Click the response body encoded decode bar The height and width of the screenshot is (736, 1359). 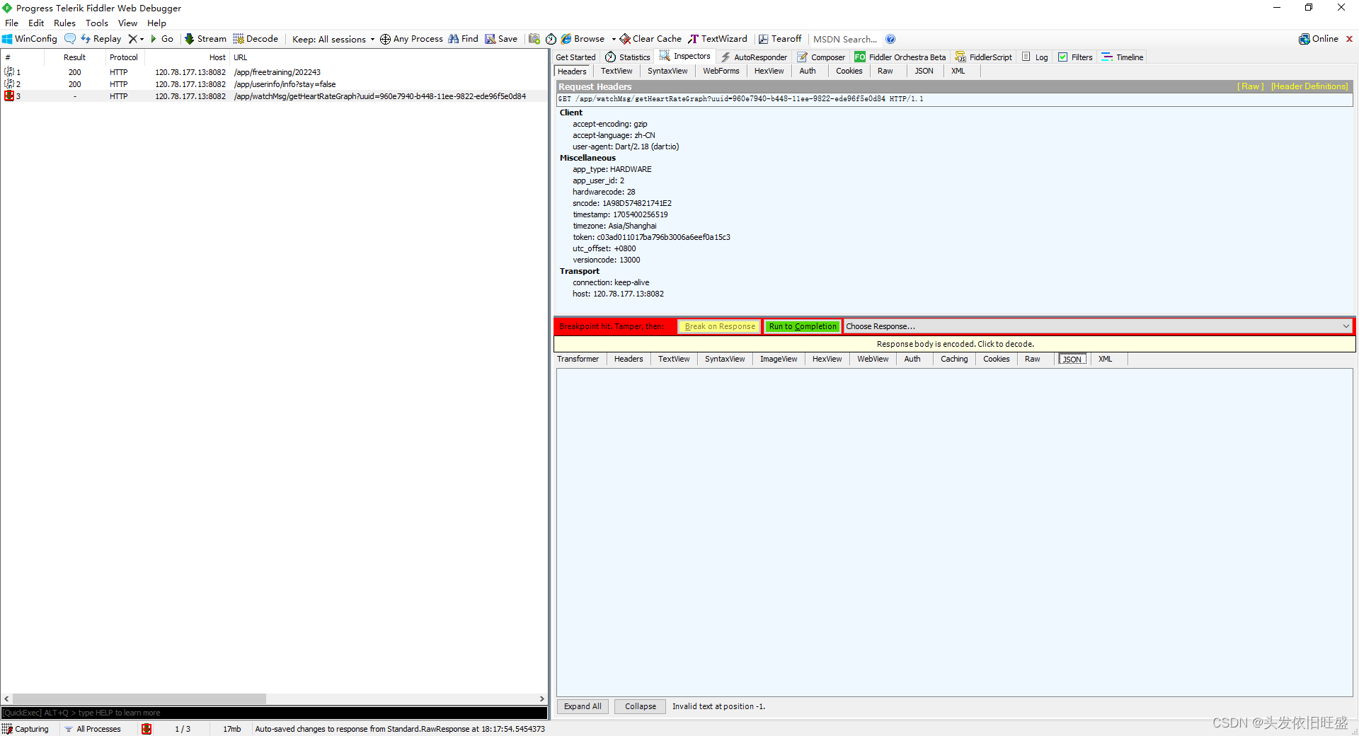(954, 344)
